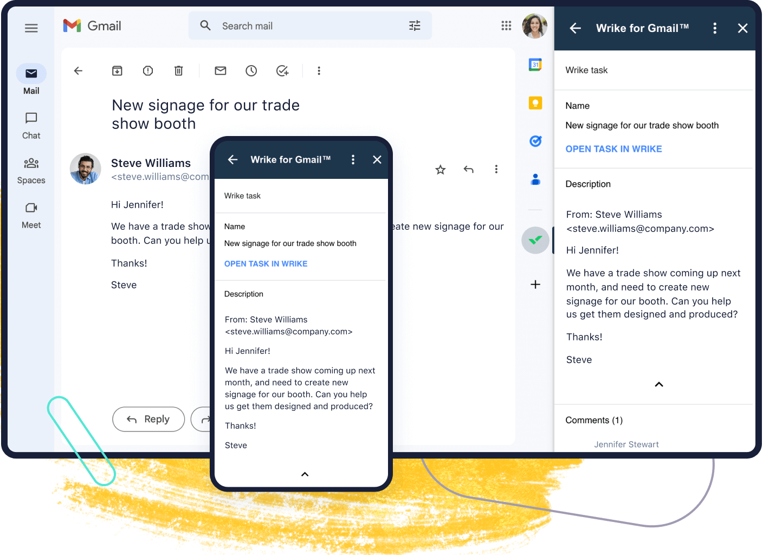Click the Reply button
This screenshot has height=555, width=763.
148,419
